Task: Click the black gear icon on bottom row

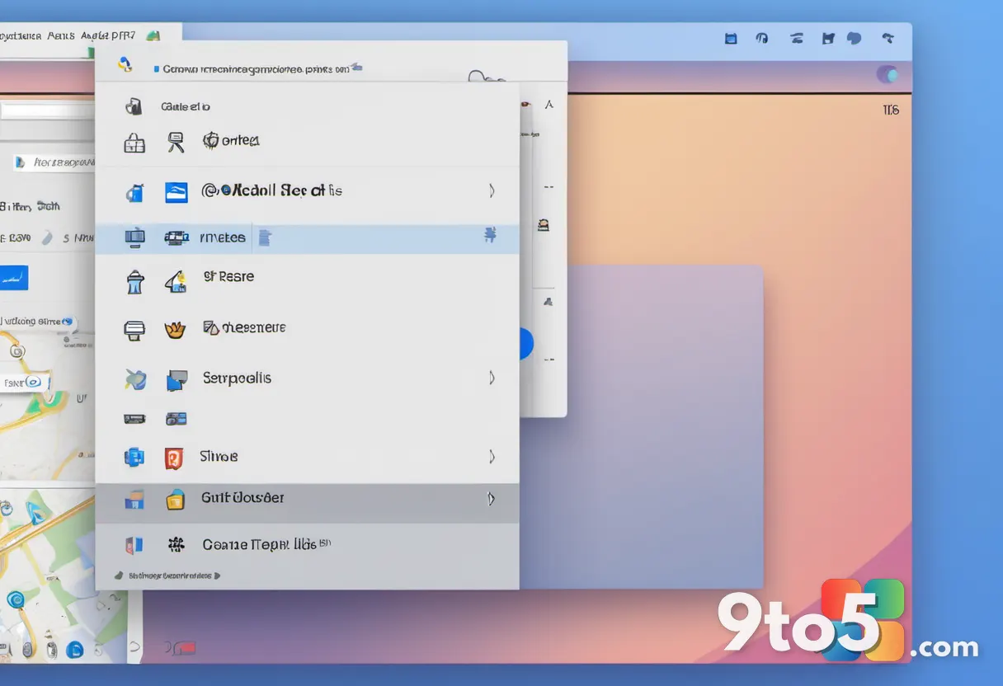Action: 175,544
